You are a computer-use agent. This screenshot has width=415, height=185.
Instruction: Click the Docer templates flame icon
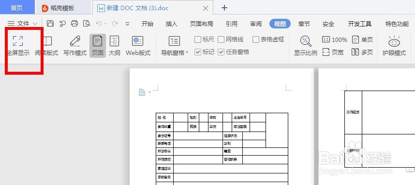pos(45,8)
